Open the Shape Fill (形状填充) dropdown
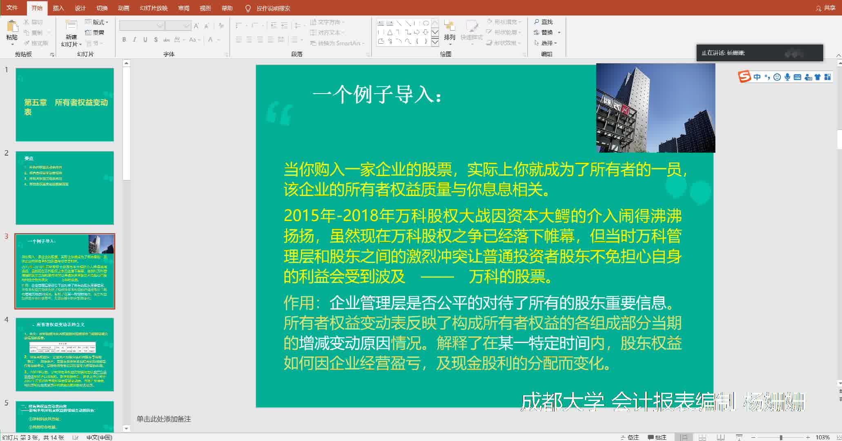This screenshot has width=842, height=441. click(504, 22)
